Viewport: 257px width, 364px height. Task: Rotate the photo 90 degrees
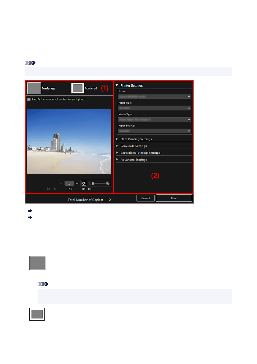click(84, 183)
